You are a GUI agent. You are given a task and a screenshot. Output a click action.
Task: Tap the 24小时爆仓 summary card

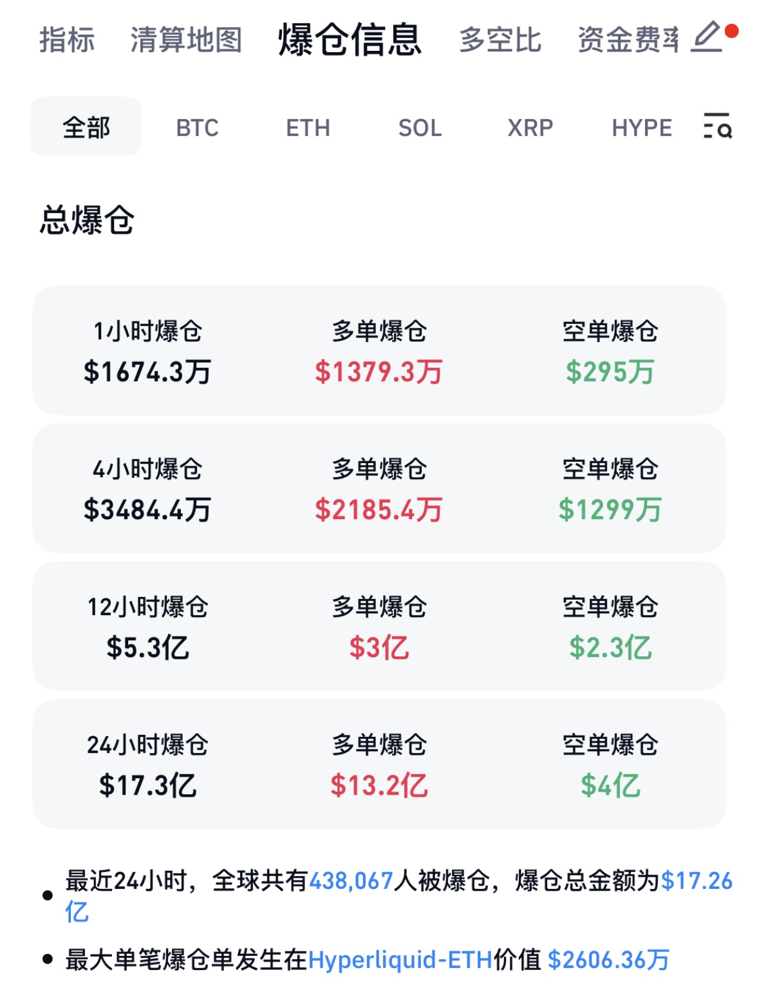379,764
